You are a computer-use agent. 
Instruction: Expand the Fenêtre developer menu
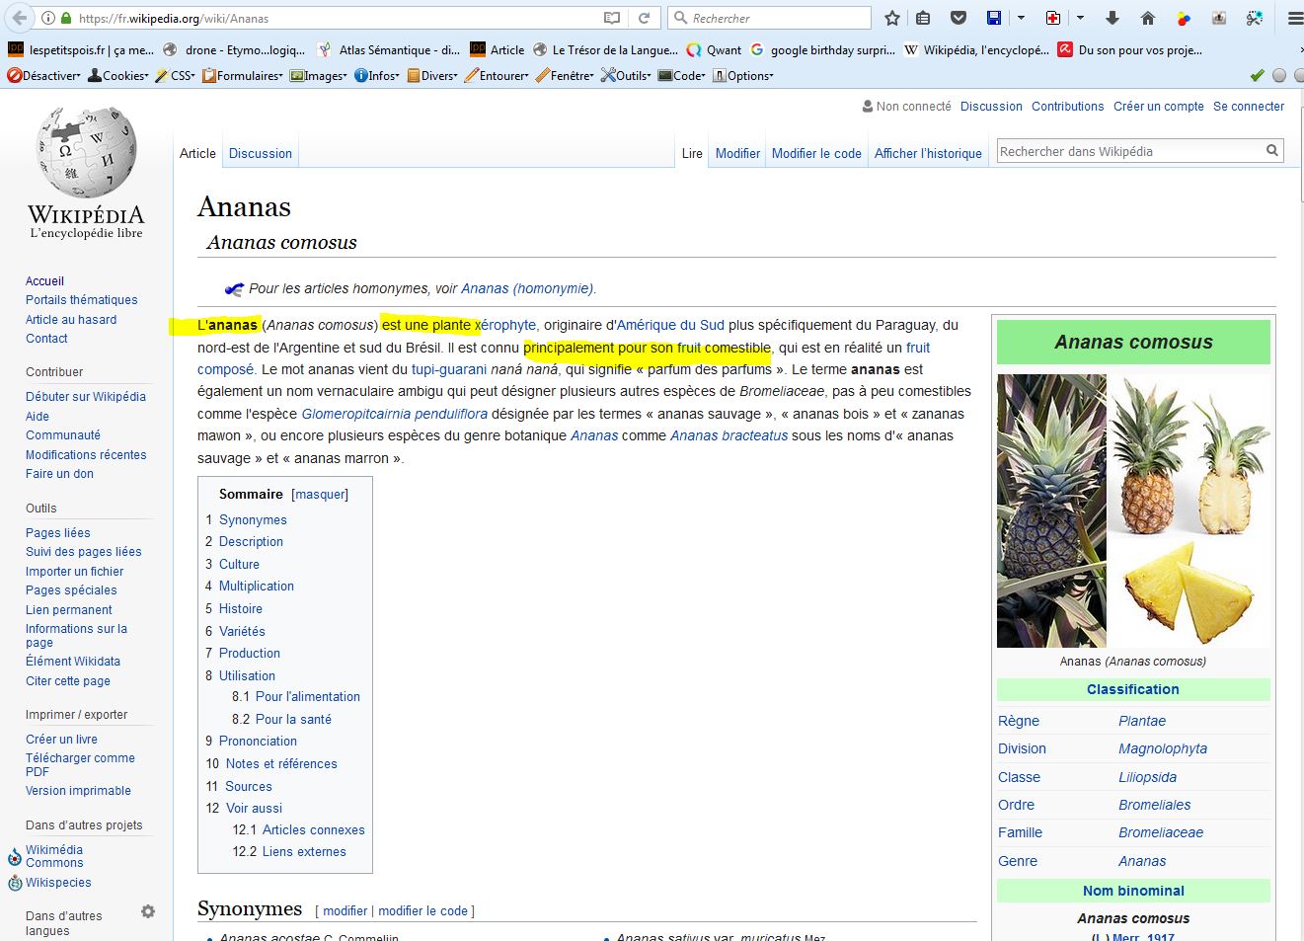[x=565, y=75]
